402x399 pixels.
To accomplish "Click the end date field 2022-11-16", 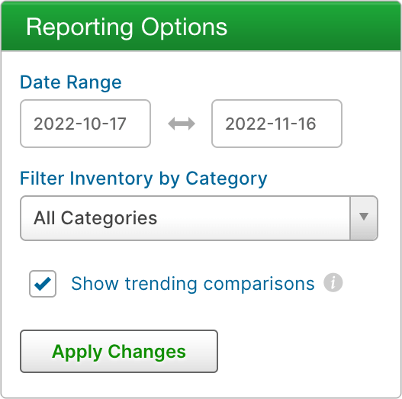I will tap(277, 124).
